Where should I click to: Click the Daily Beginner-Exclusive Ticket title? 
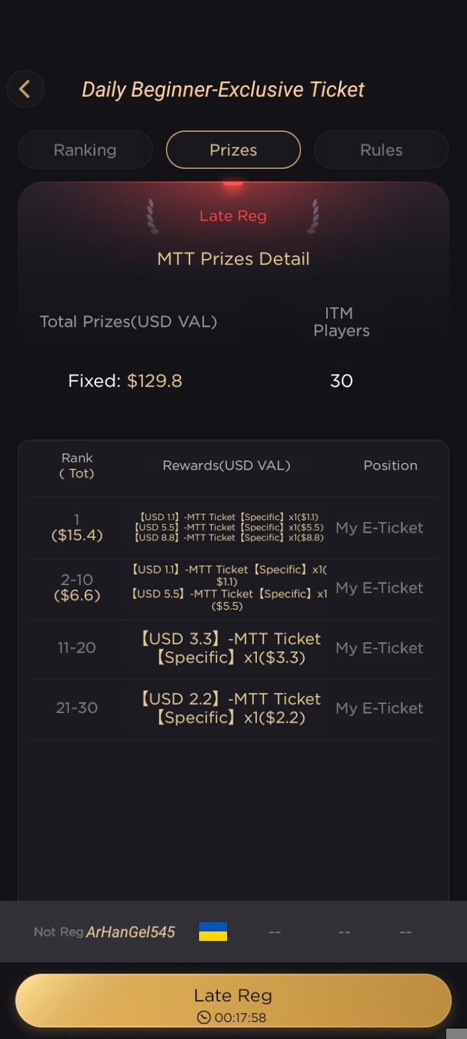point(223,90)
